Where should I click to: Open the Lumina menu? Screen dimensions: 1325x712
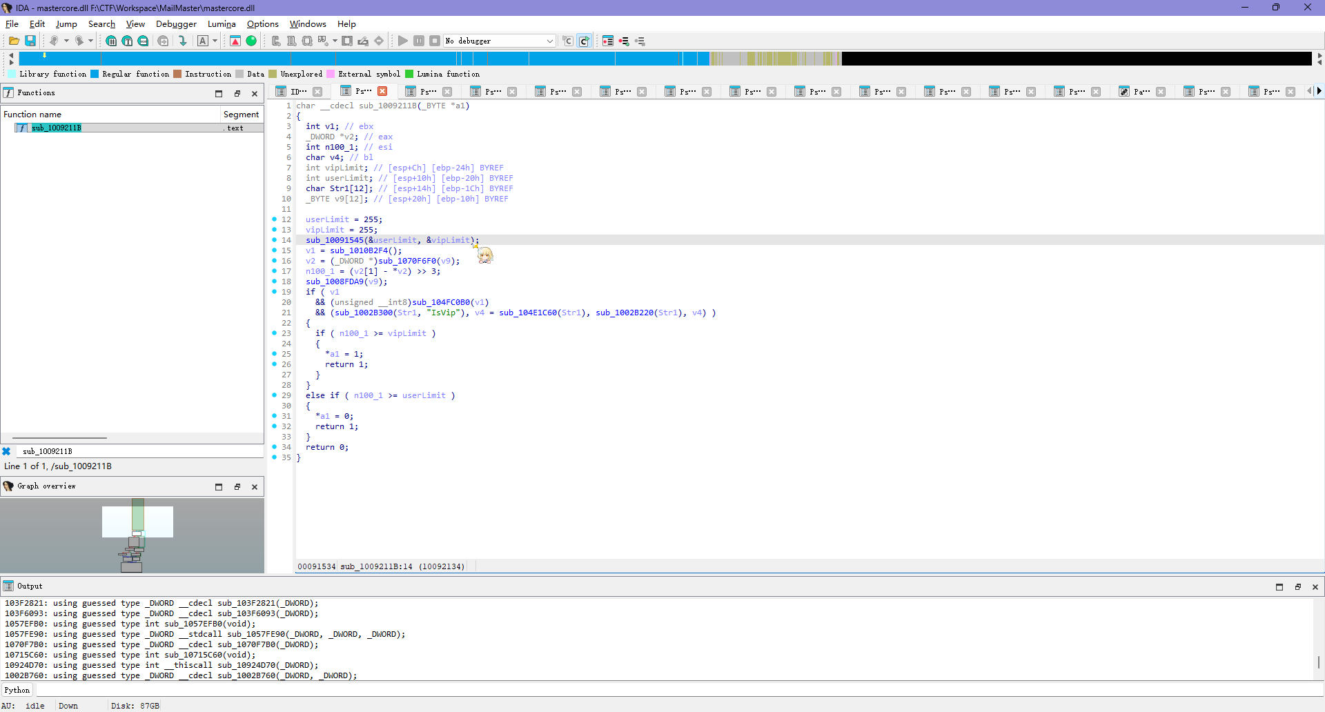(x=222, y=24)
